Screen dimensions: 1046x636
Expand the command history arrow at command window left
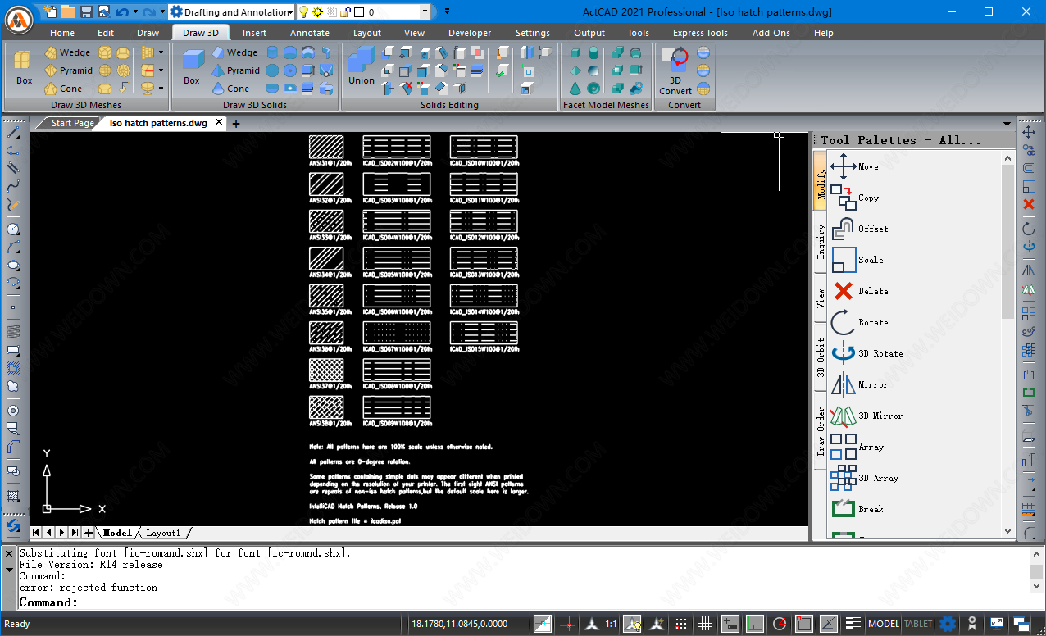click(10, 569)
